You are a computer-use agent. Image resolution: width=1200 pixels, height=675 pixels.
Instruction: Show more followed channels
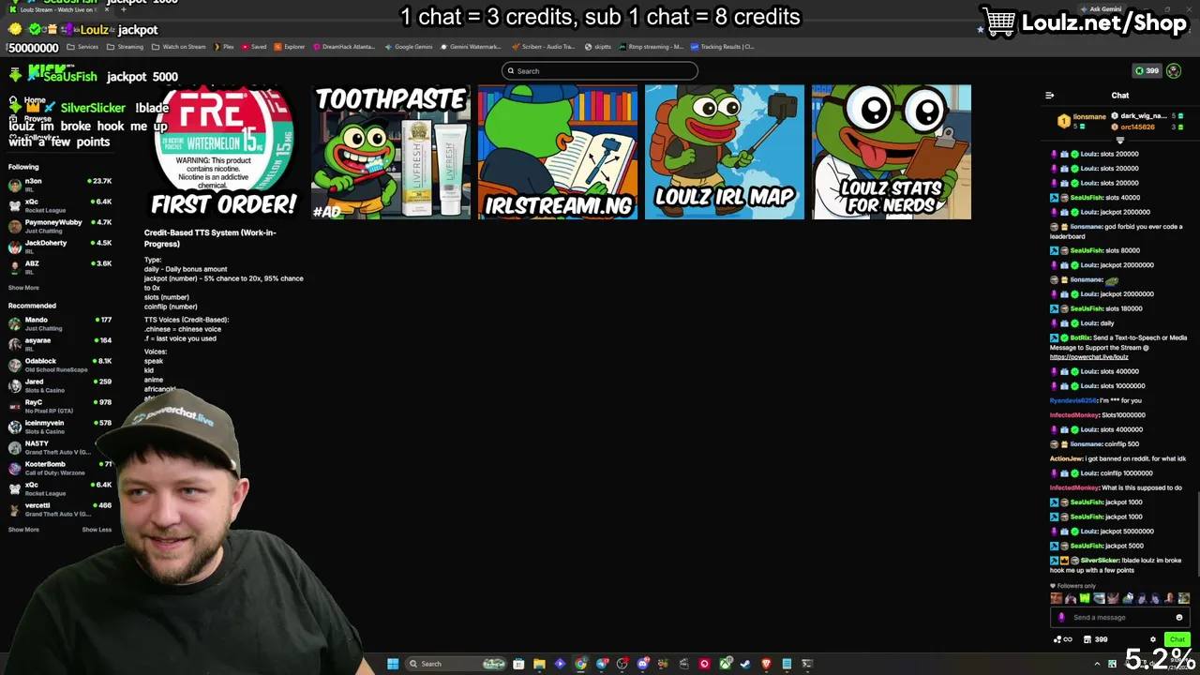pyautogui.click(x=23, y=288)
